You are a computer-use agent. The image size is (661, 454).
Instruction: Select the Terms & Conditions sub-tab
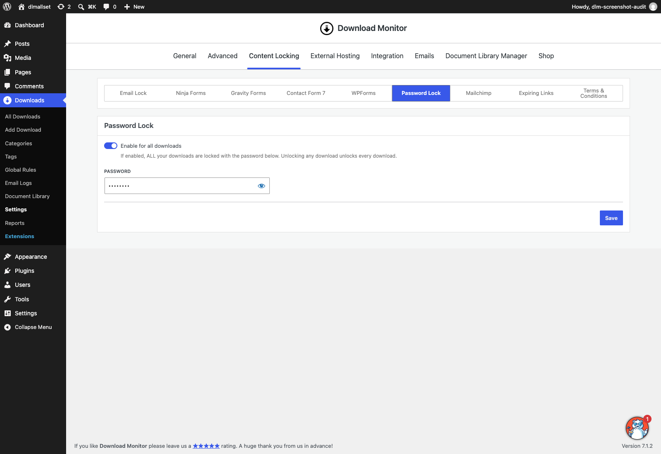(x=594, y=93)
